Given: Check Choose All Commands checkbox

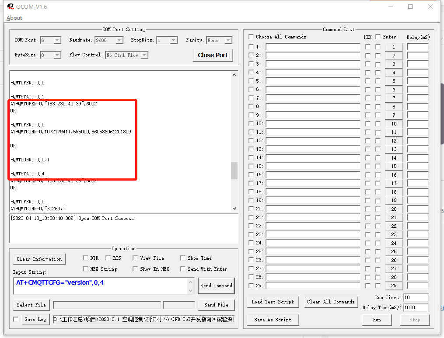Looking at the screenshot, I should click(251, 37).
